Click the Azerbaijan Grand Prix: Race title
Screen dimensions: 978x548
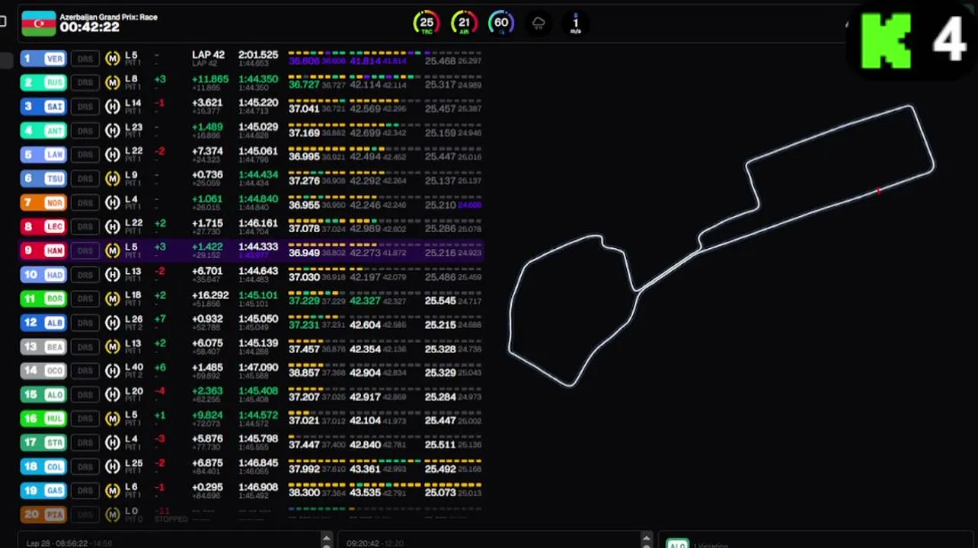(108, 16)
